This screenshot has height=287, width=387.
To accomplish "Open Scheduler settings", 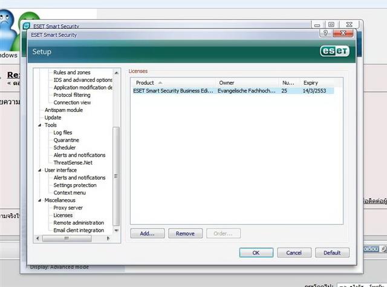I will 65,148.
